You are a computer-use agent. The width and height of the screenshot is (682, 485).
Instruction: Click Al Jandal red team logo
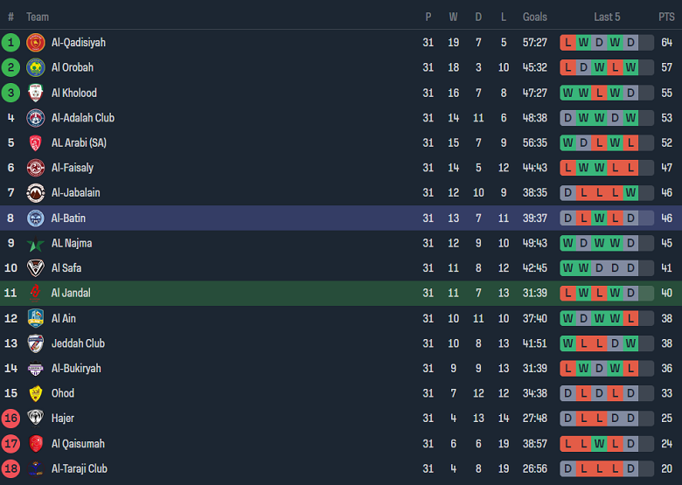click(36, 294)
